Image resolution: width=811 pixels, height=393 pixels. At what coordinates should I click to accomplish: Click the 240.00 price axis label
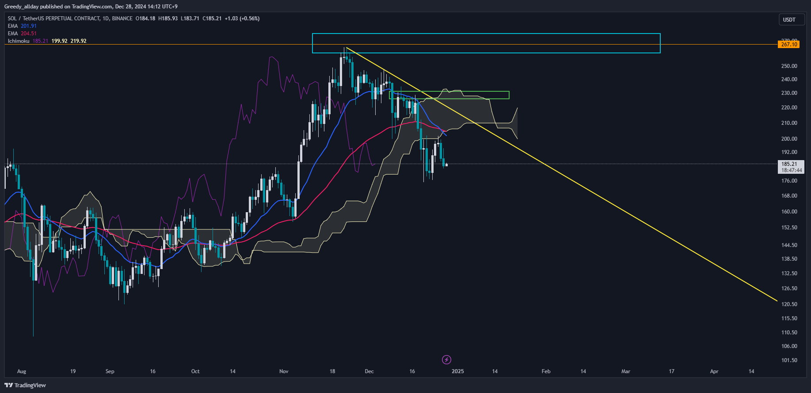coord(789,79)
